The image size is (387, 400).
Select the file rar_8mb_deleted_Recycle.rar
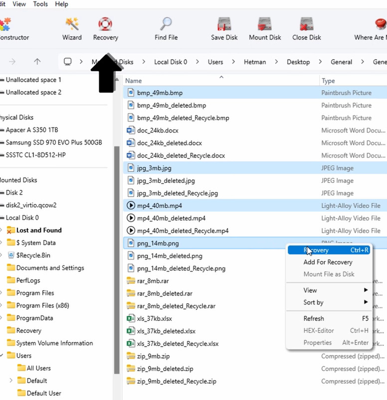pyautogui.click(x=176, y=306)
